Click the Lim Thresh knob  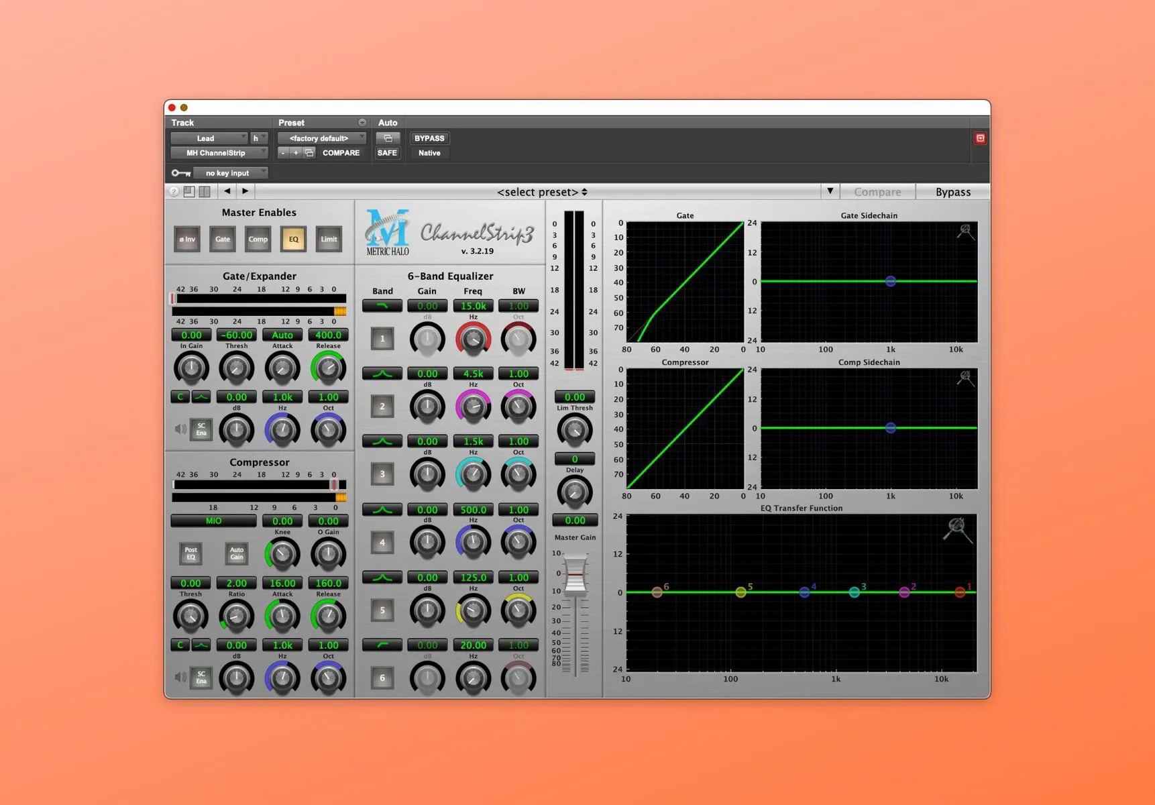(575, 431)
